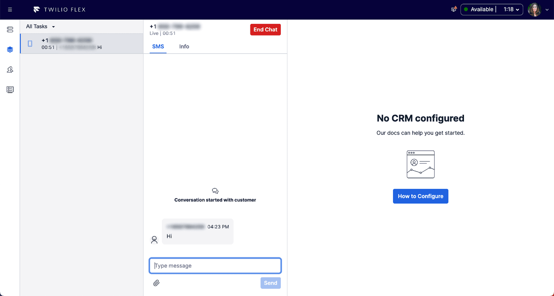Image resolution: width=554 pixels, height=296 pixels.
Task: Select the SMS task in task list
Action: tap(82, 44)
